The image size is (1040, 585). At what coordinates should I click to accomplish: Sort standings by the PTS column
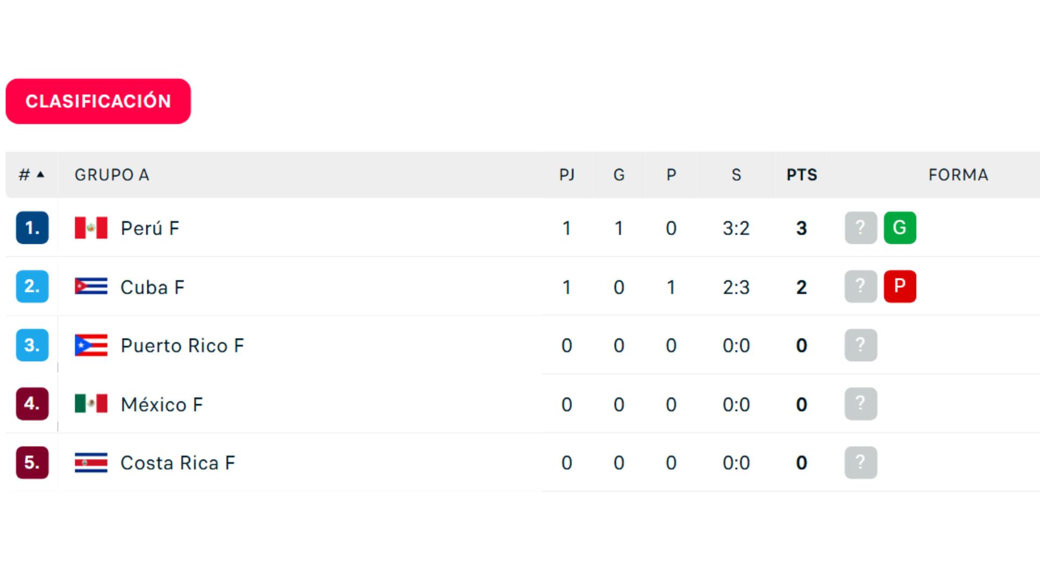[x=801, y=174]
